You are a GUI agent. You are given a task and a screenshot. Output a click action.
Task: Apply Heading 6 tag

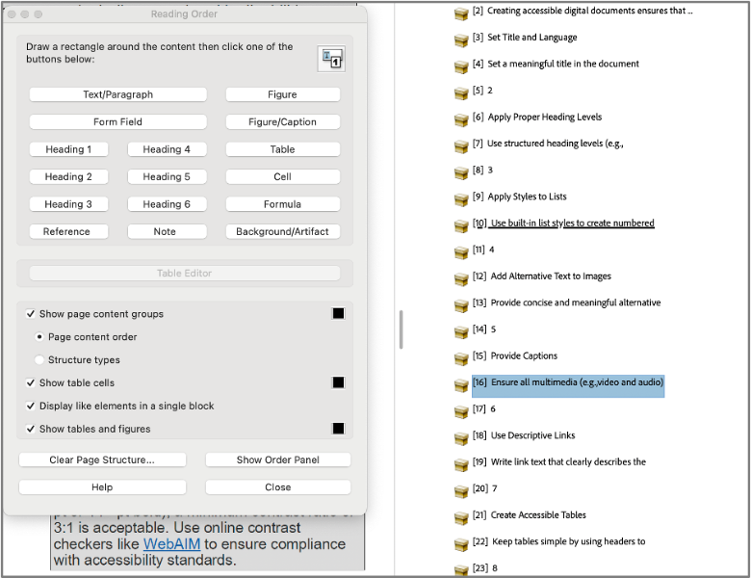[167, 204]
